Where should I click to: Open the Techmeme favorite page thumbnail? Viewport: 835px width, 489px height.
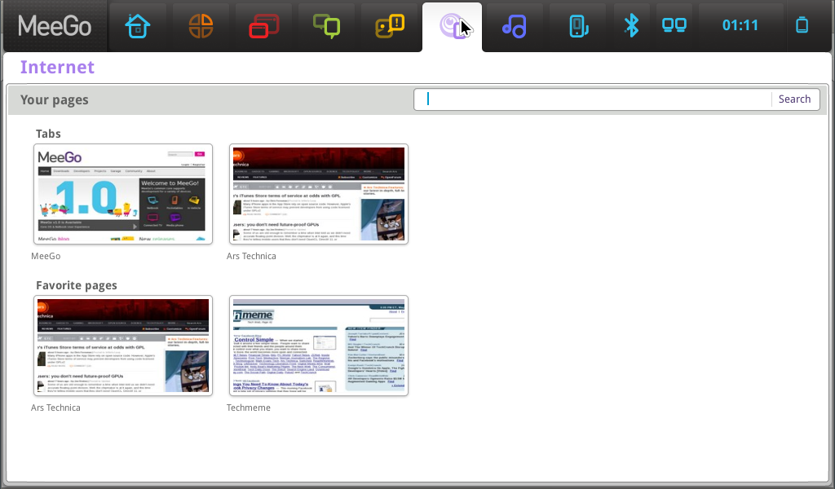pyautogui.click(x=319, y=346)
